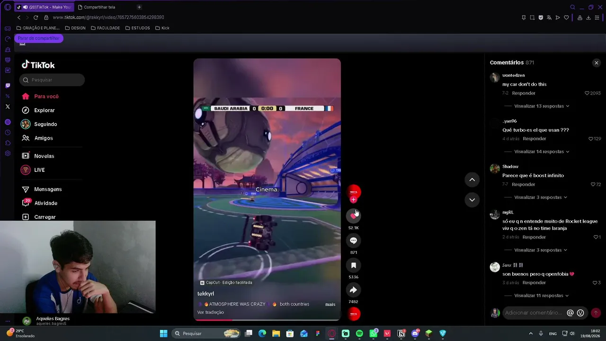
Task: Expand the video description with mais
Action: click(x=330, y=305)
